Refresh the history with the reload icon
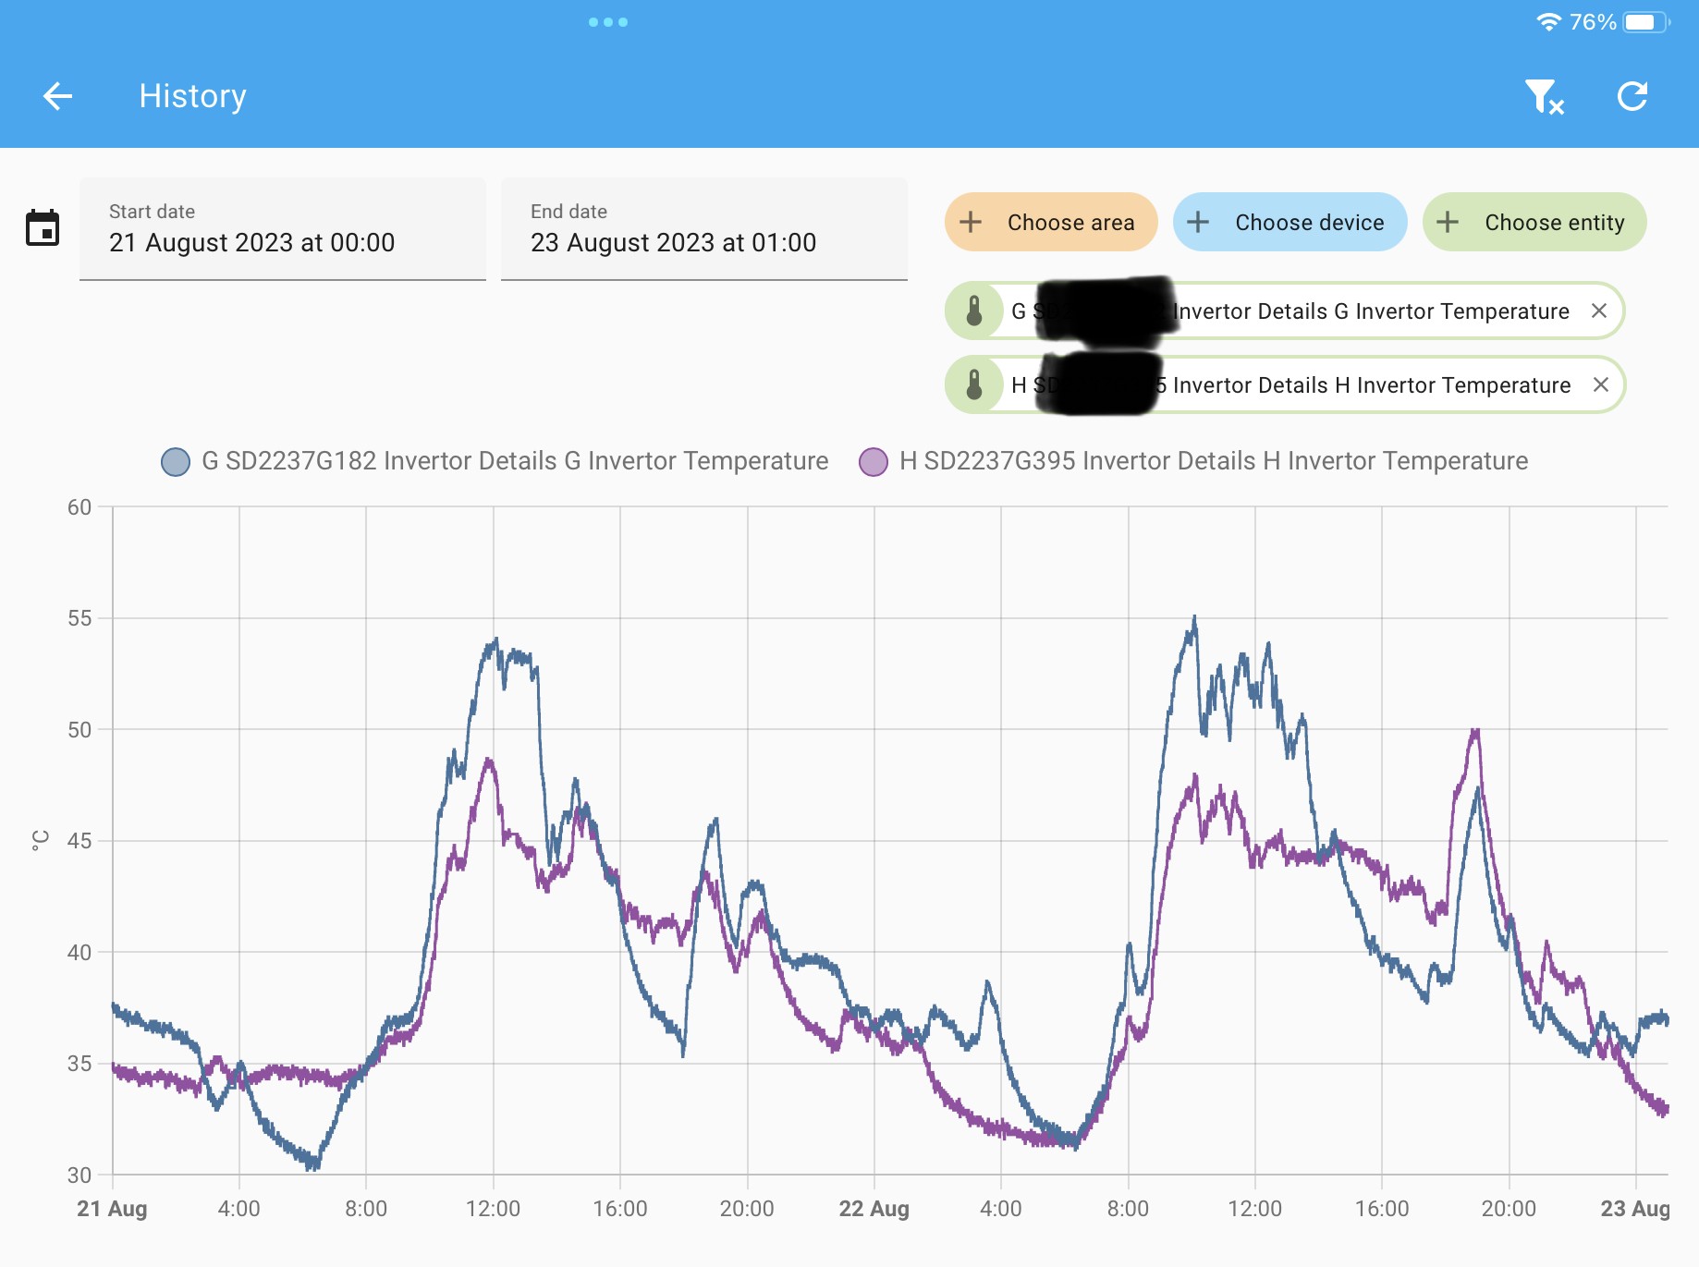1699x1267 pixels. (x=1632, y=96)
